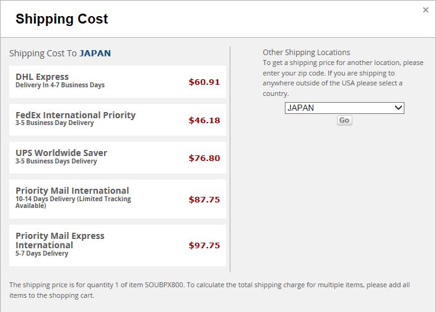Click the Shipping Cost title
Image resolution: width=436 pixels, height=312 pixels.
click(62, 19)
